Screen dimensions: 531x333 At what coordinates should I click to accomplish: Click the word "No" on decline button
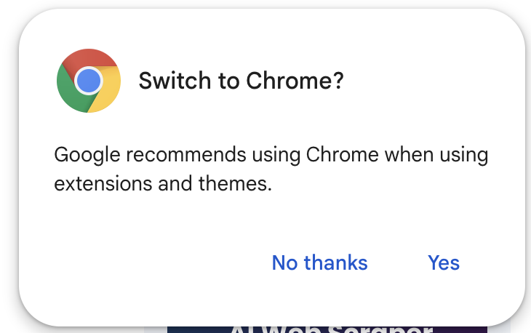284,262
